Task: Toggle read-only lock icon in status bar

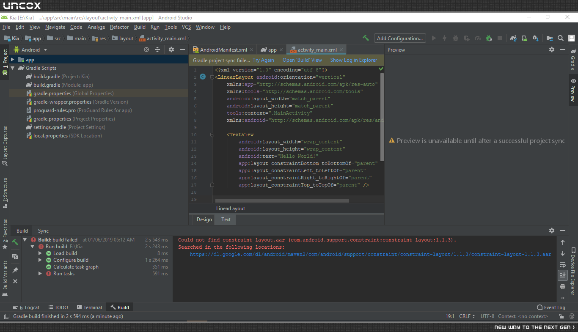Action: click(561, 316)
